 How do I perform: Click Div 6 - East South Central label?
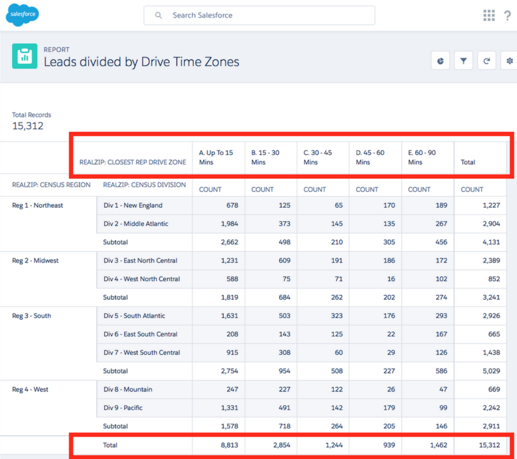tap(140, 334)
